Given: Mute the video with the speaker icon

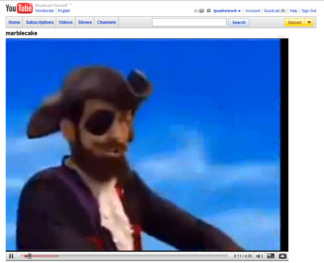Looking at the screenshot, I should point(259,256).
